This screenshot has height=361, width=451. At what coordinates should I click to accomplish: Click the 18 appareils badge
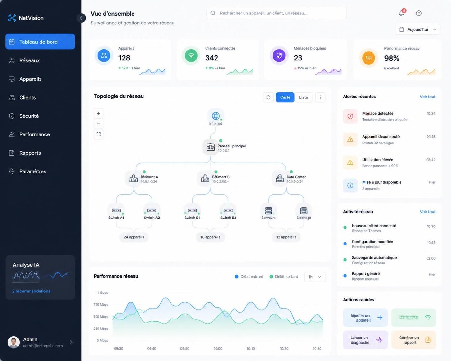pyautogui.click(x=210, y=237)
